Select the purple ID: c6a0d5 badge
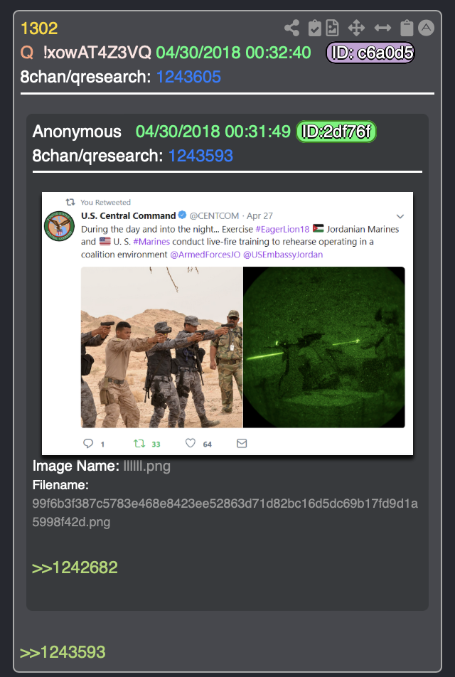Screen dimensions: 455x677 (370, 53)
